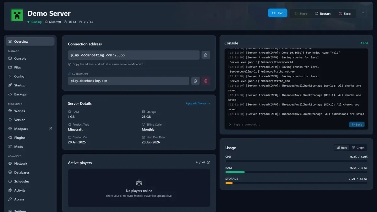Click the subdomain text field
Screen dimensions: 377x212
coord(128,81)
